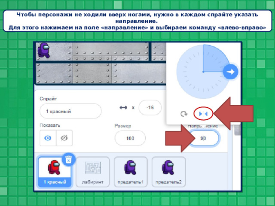Click sprite name field "1 красный"
This screenshot has width=275, height=206.
coord(70,111)
